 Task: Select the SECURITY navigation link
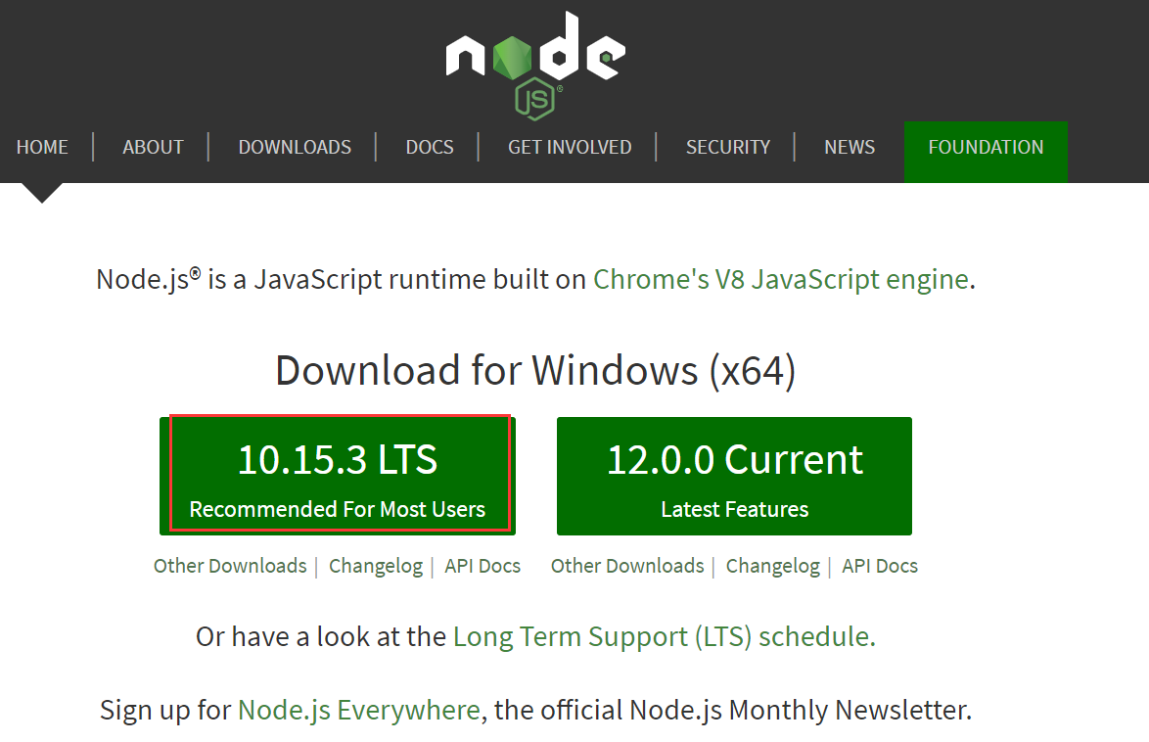coord(727,148)
